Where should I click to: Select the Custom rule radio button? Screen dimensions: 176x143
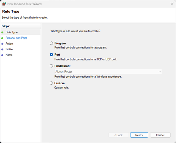[x=51, y=83]
